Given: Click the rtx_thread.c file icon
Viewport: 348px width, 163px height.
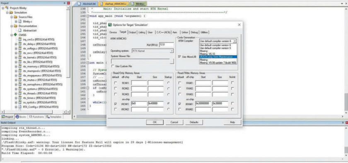Looking at the screenshot, I should click(x=20, y=93).
